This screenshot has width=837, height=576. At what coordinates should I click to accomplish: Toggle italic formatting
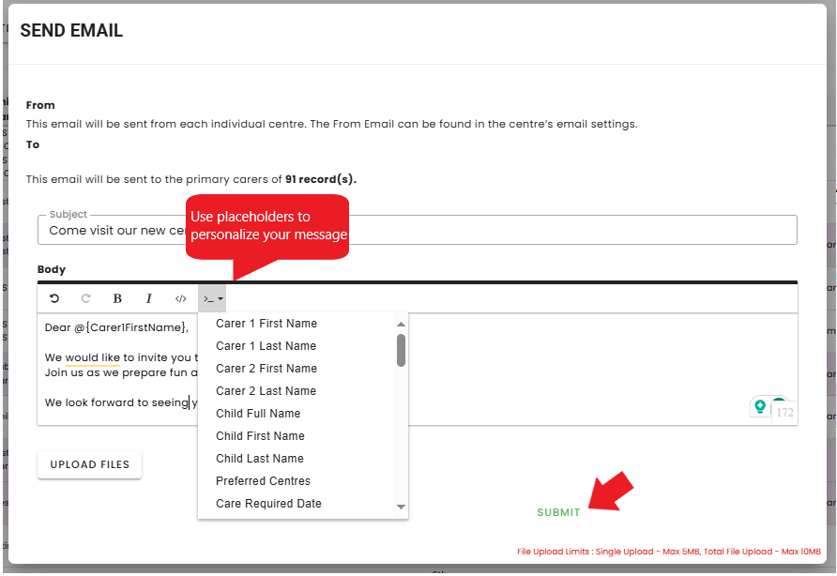[149, 298]
